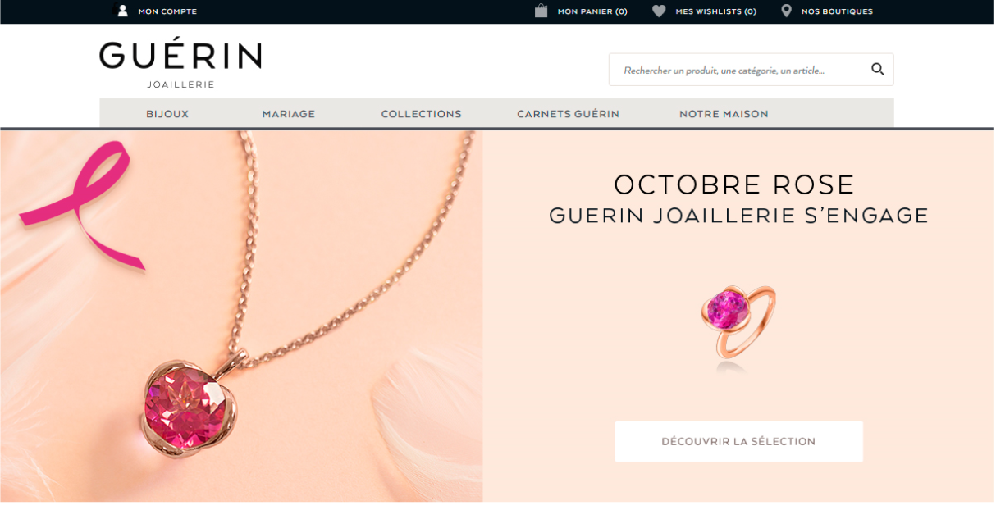Open the Bijoux menu
Viewport: 996px width, 510px height.
coord(167,114)
